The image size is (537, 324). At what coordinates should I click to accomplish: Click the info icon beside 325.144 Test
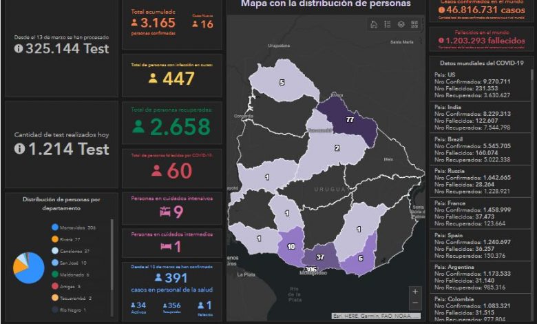click(x=18, y=49)
